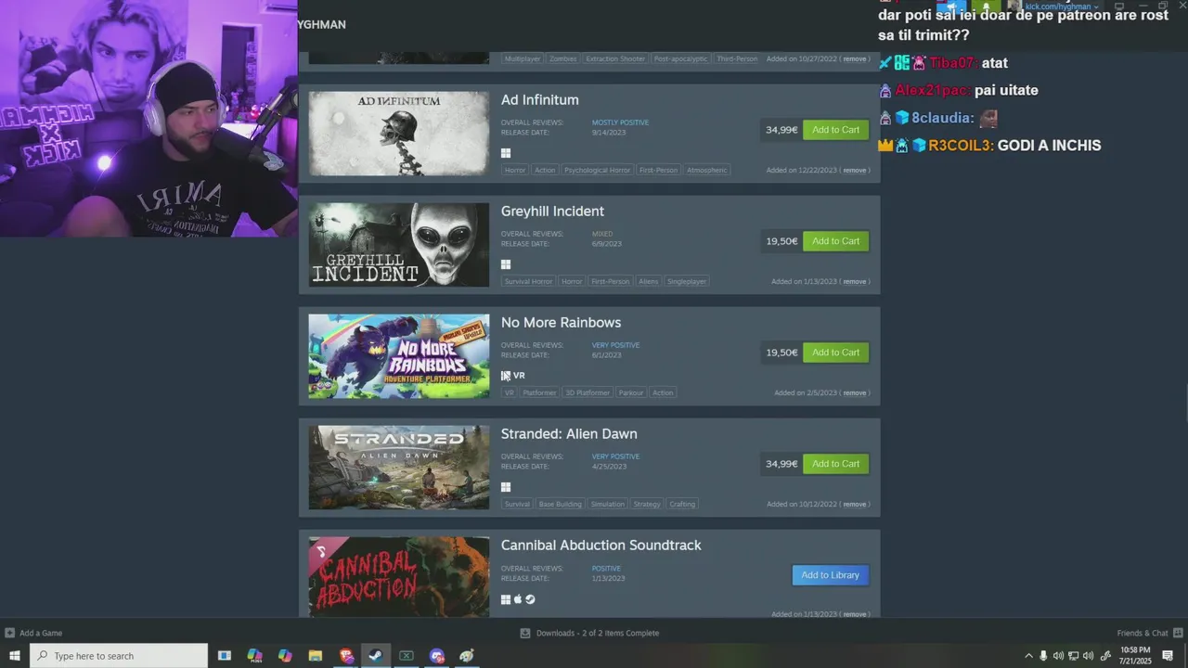Click the Windows taskbar search box
The height and width of the screenshot is (668, 1188).
[x=119, y=656]
